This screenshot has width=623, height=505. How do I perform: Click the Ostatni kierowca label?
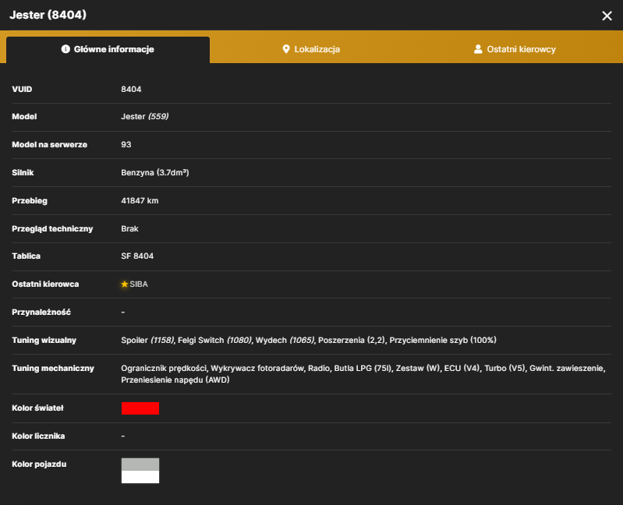(45, 284)
